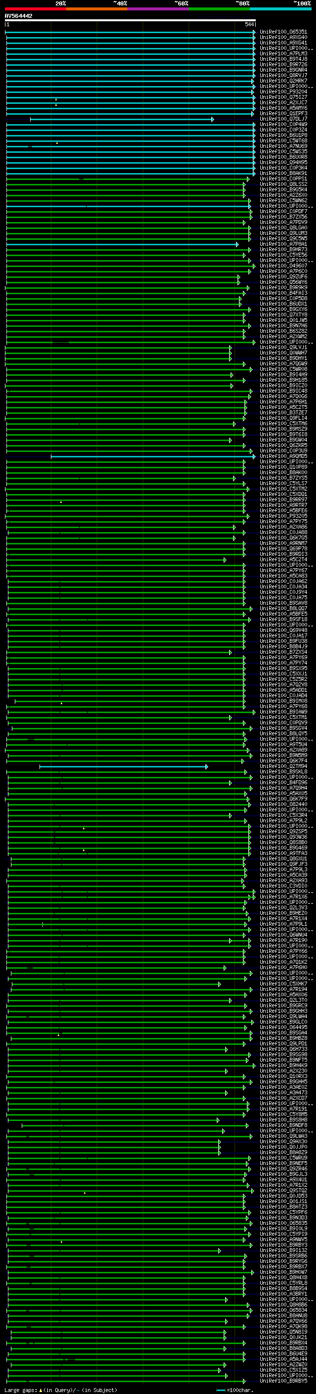The width and height of the screenshot is (316, 1394).
Task: Select hit UniRef100_B9IAW9
Action: 283,712
